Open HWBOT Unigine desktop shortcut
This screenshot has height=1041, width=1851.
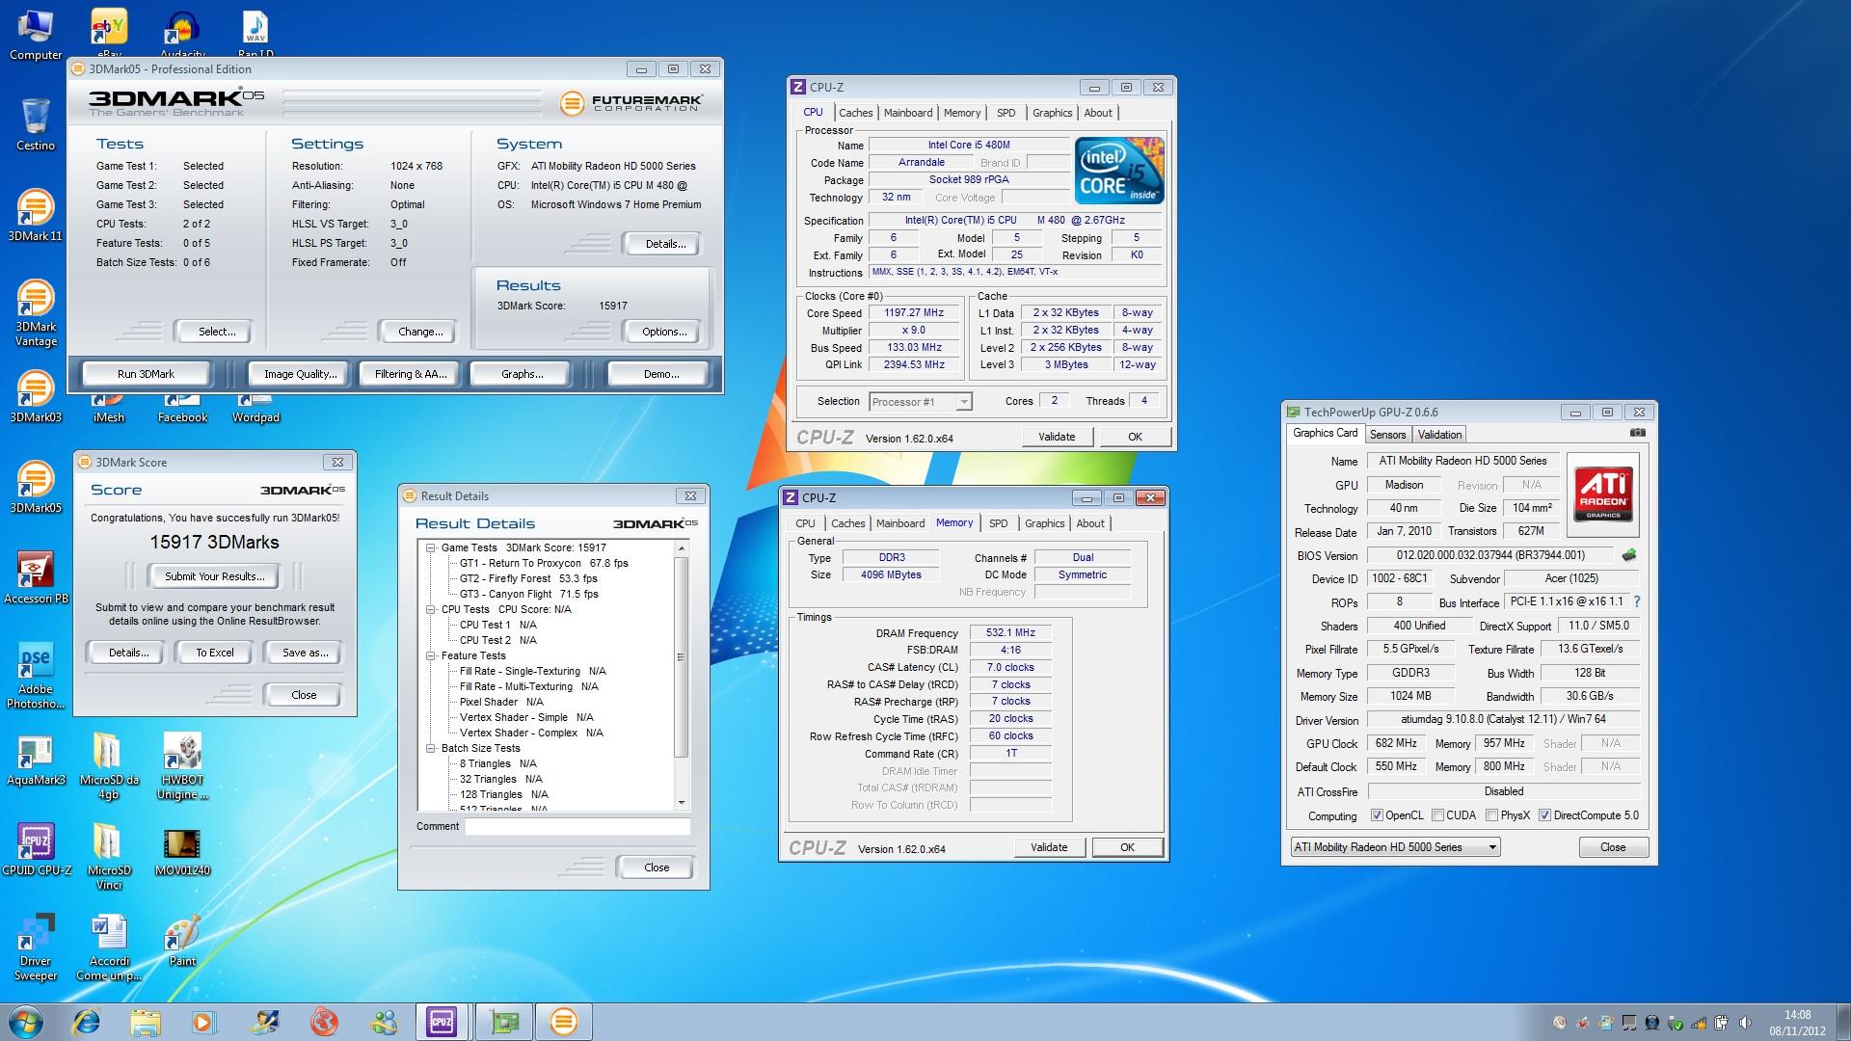(x=182, y=766)
